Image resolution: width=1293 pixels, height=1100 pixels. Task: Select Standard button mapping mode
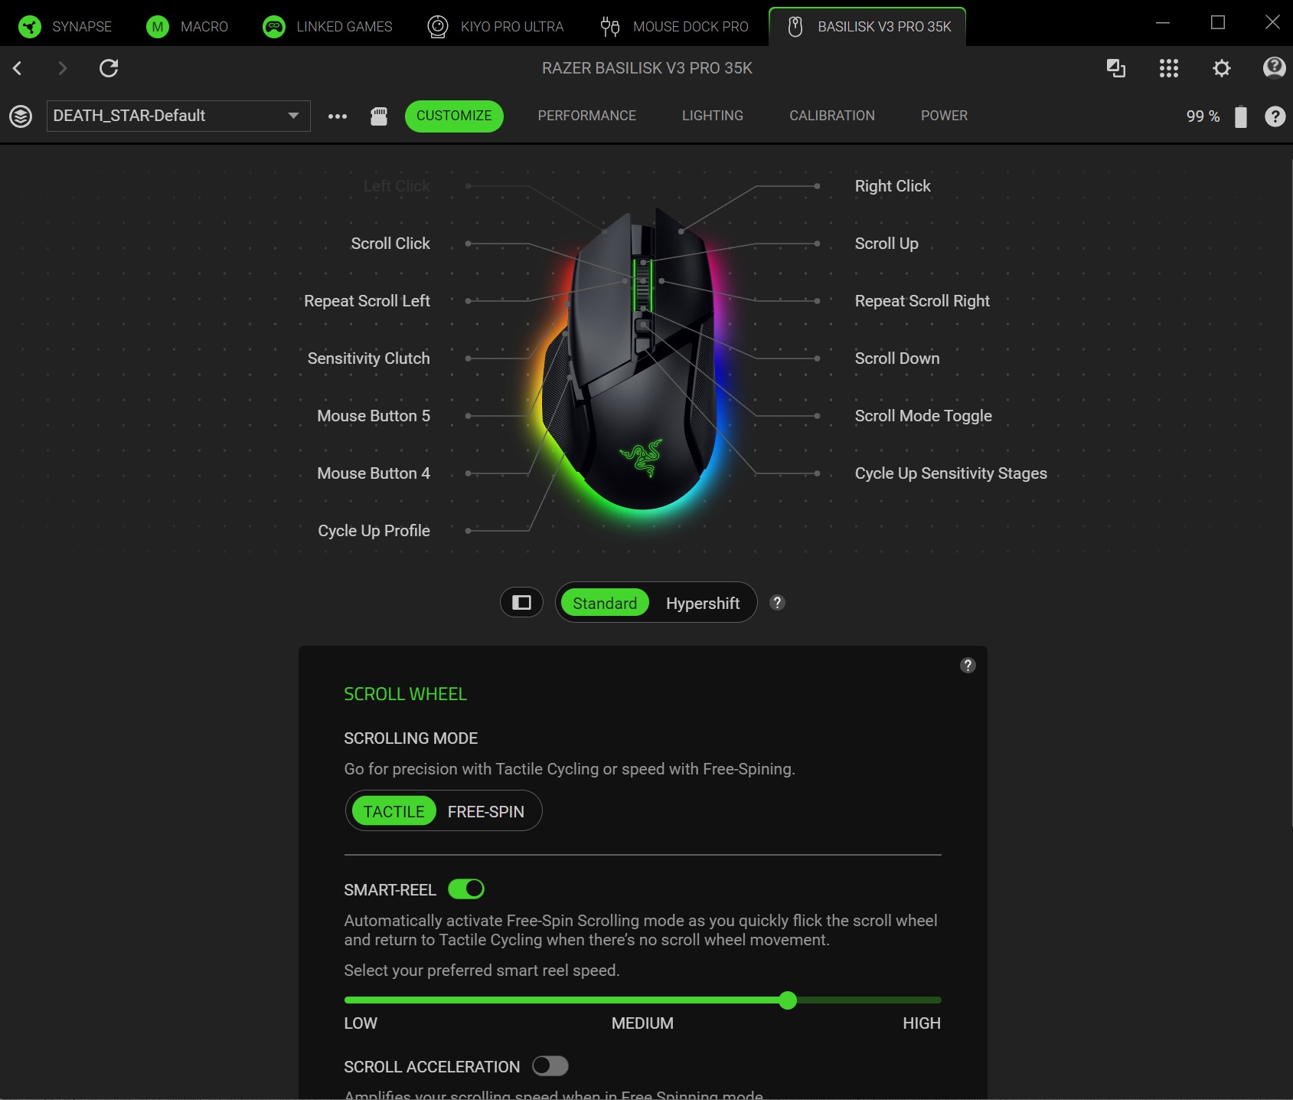point(605,603)
